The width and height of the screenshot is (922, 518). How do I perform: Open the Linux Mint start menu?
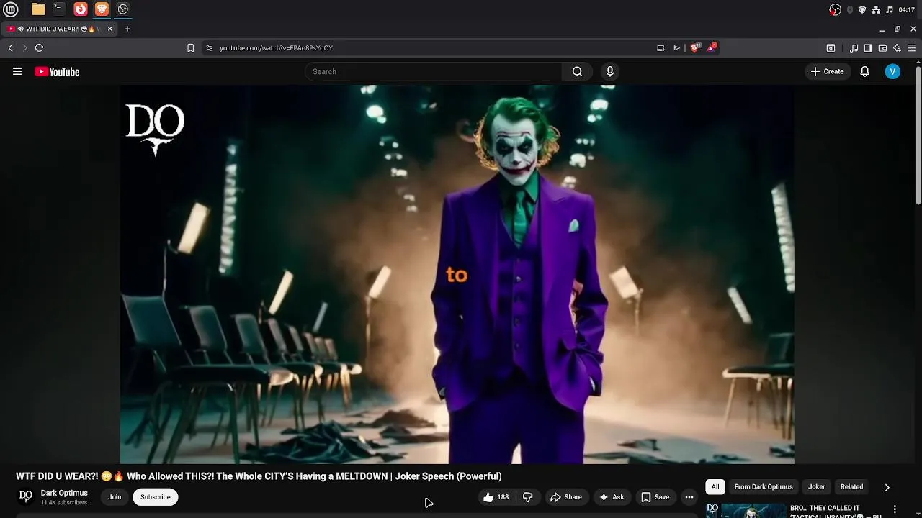click(11, 9)
